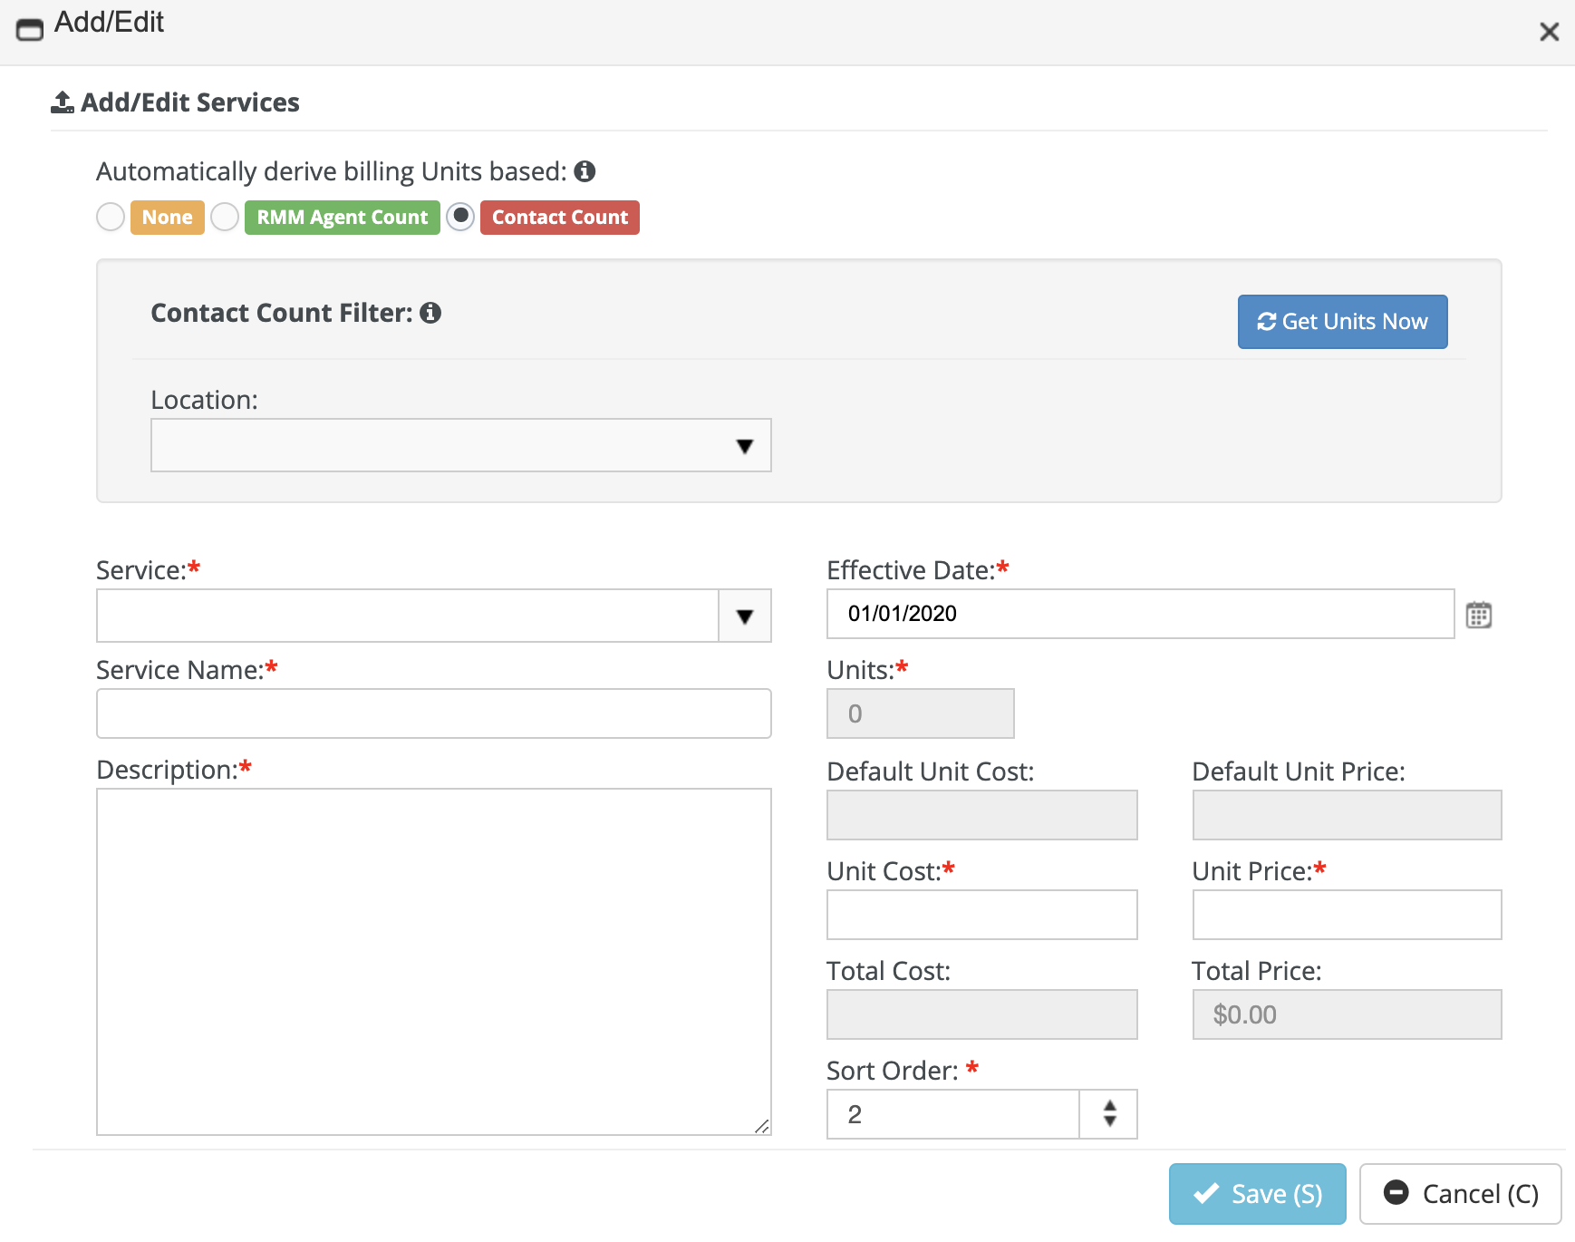1575x1242 pixels.
Task: Expand the Service dropdown arrow
Action: coord(744,616)
